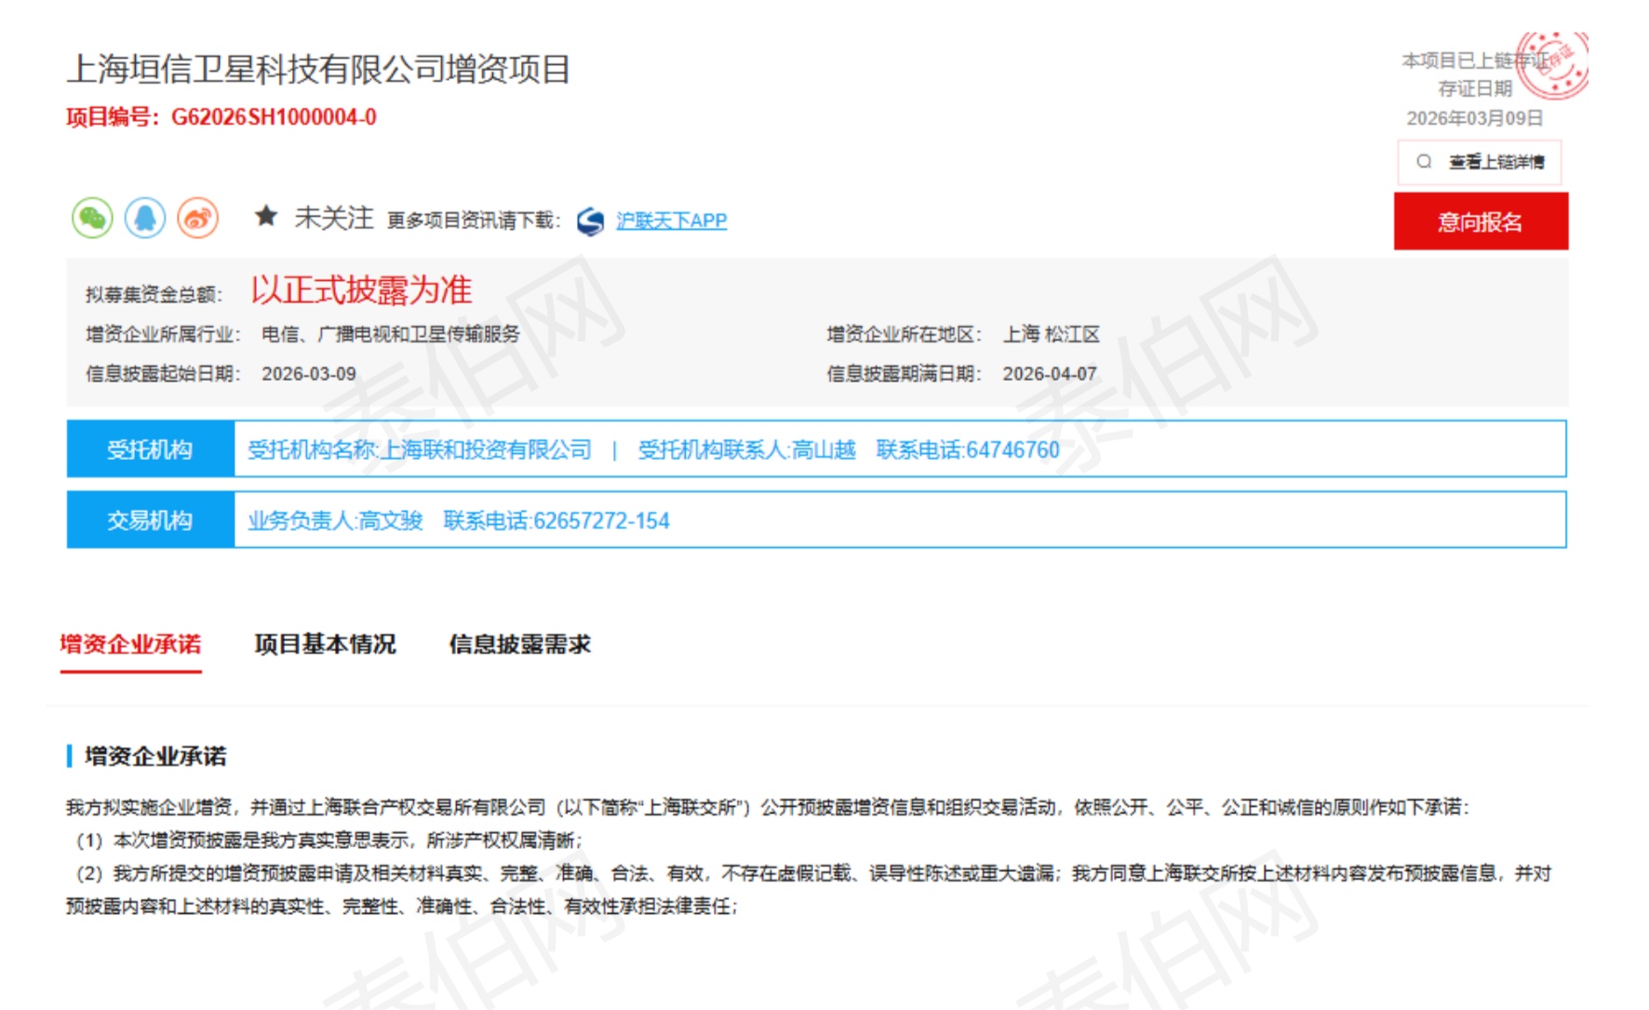Toggle the 未关注 follow status text

333,218
